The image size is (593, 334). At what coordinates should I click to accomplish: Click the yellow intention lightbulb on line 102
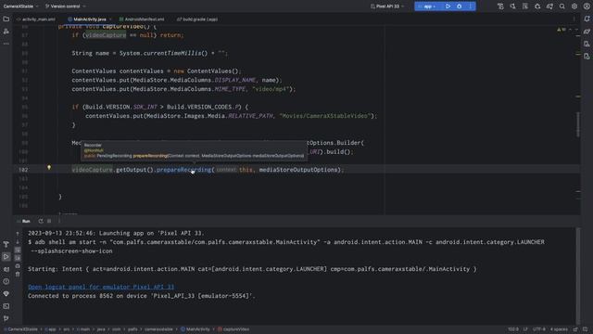(49, 167)
